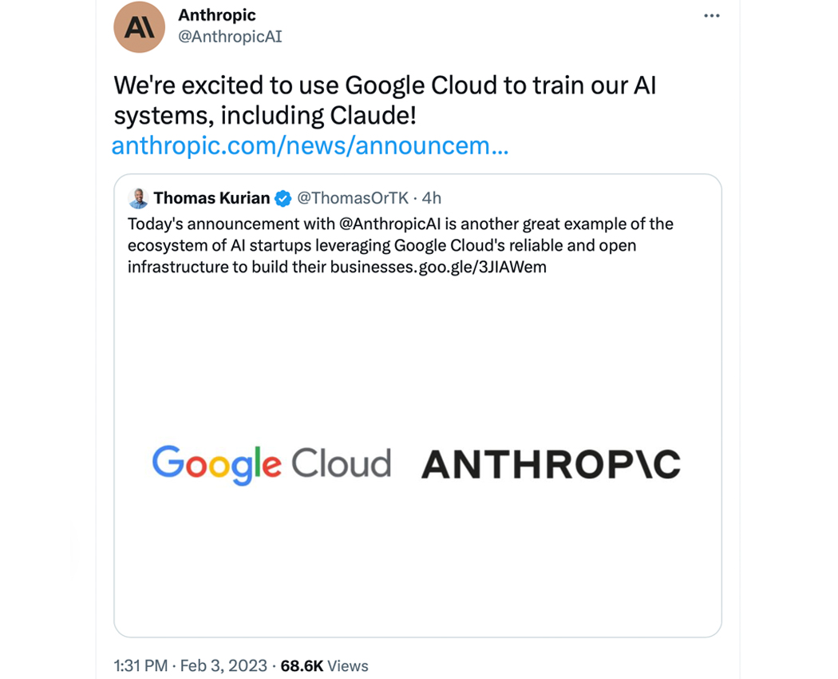The height and width of the screenshot is (679, 838).
Task: Click the @ThomasOrTK handle
Action: (x=353, y=198)
